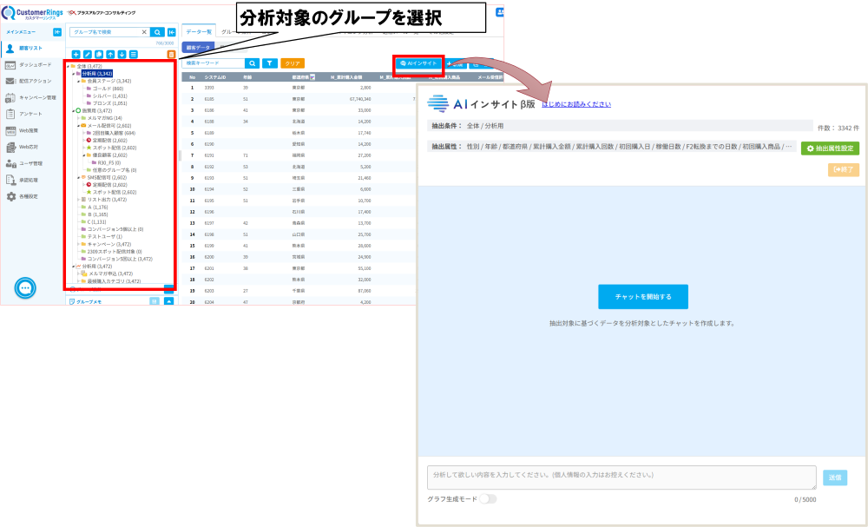Copy the selected group

99,54
